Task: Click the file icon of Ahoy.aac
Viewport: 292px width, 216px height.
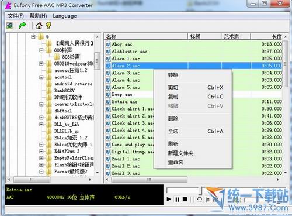Action: (x=108, y=44)
